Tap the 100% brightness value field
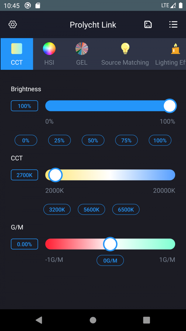The width and height of the screenshot is (186, 331). click(24, 106)
